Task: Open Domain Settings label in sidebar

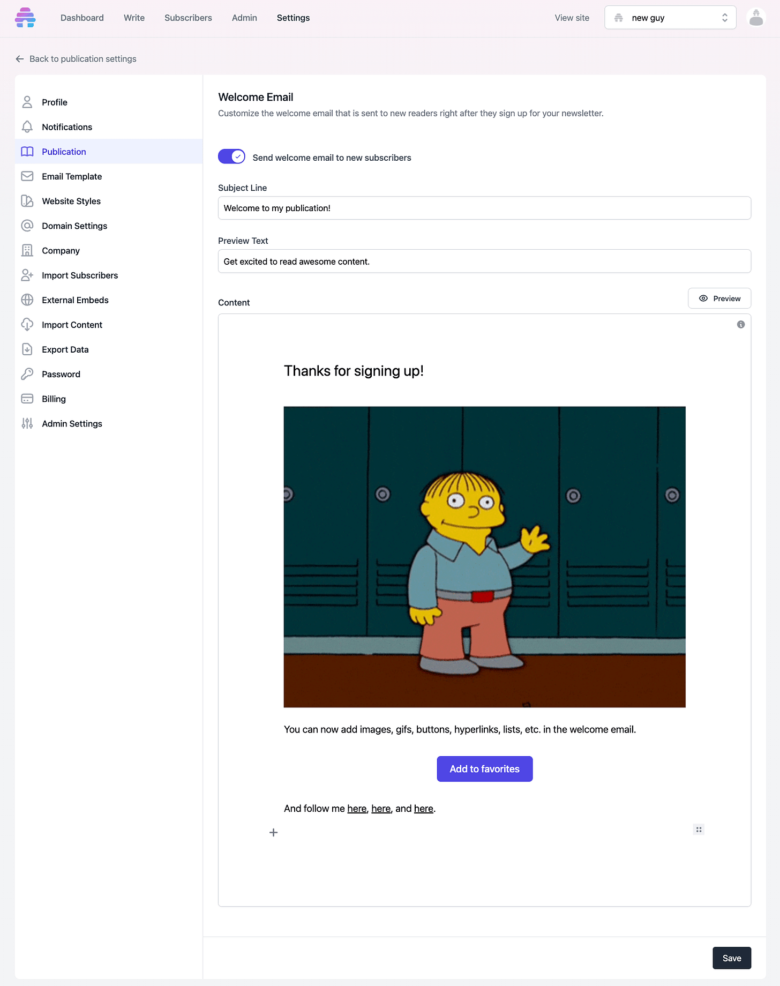Action: coord(74,226)
